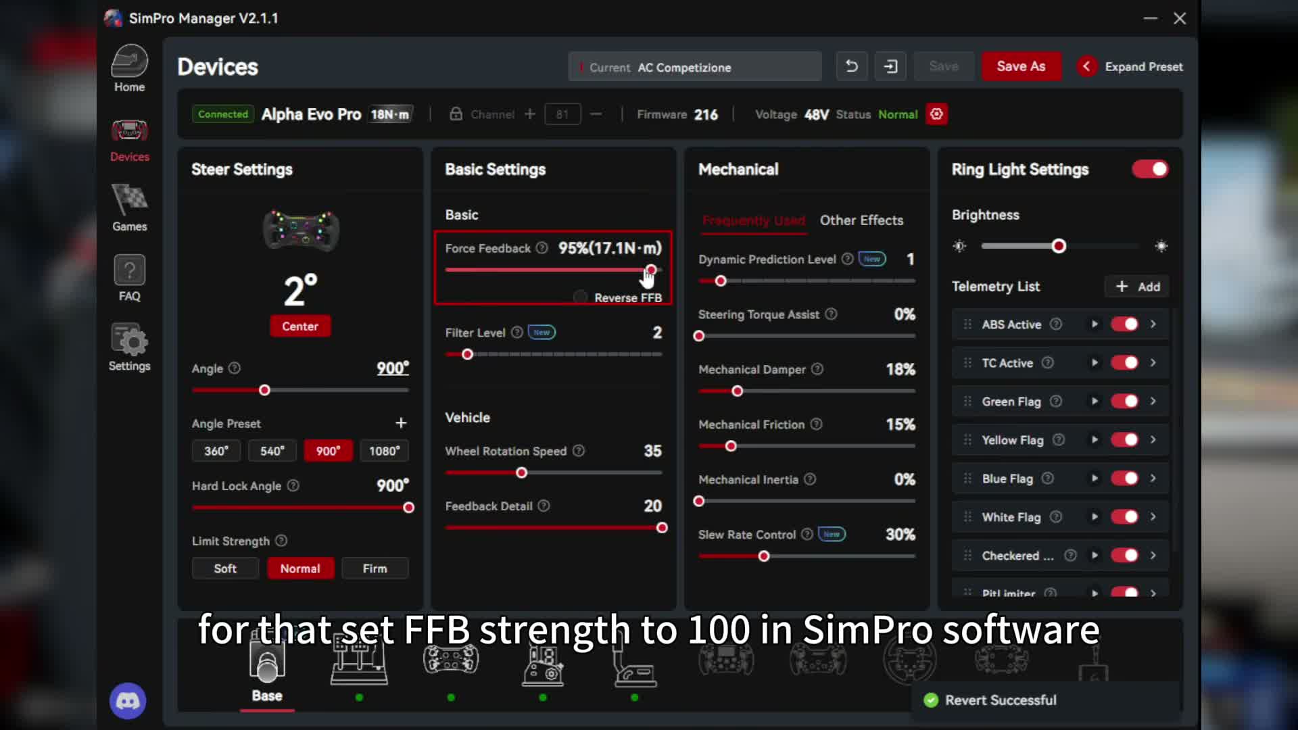1298x730 pixels.
Task: Click help icon next to Filter Level
Action: 516,333
